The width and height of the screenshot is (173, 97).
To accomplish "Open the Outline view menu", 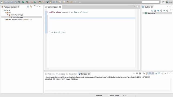I will click(171, 10).
